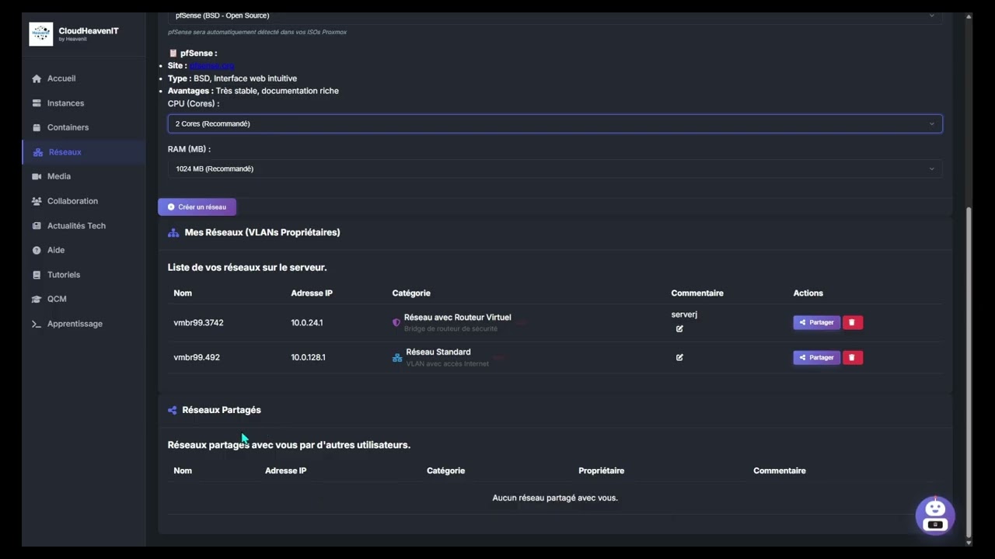Edit comment for vmbr99.3742 via pencil icon
The width and height of the screenshot is (995, 559).
[679, 328]
